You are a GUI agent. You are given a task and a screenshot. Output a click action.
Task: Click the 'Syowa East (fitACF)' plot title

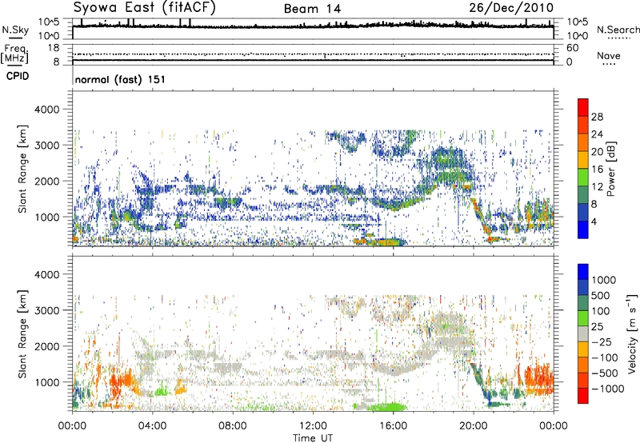(x=144, y=7)
